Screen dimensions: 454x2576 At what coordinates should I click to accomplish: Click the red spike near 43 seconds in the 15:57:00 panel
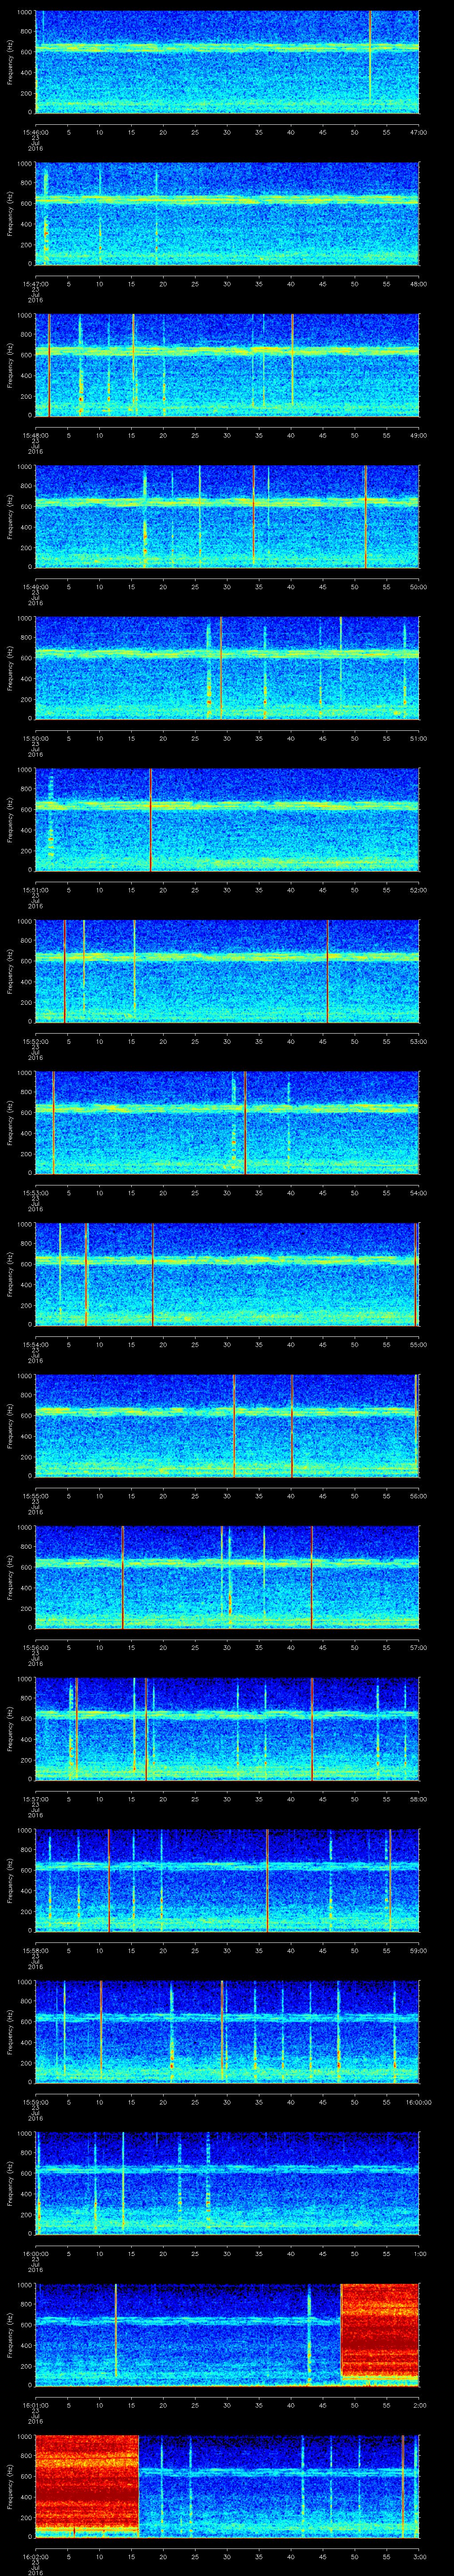[x=311, y=1729]
